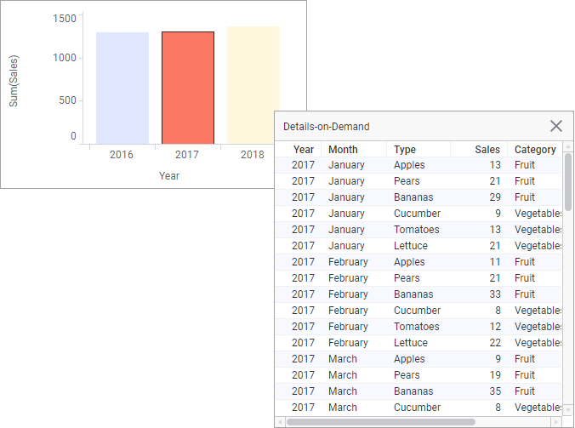The image size is (575, 428).
Task: Click the vertical scrollbar thumb
Action: click(567, 183)
